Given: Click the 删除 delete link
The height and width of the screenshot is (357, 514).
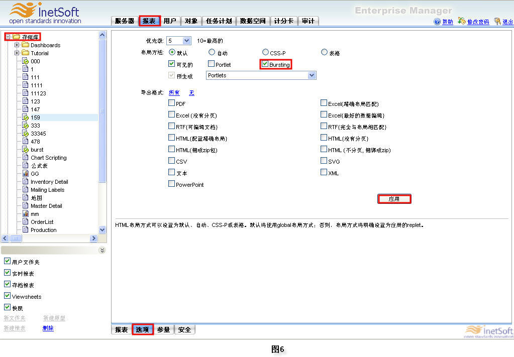Looking at the screenshot, I should pyautogui.click(x=48, y=328).
